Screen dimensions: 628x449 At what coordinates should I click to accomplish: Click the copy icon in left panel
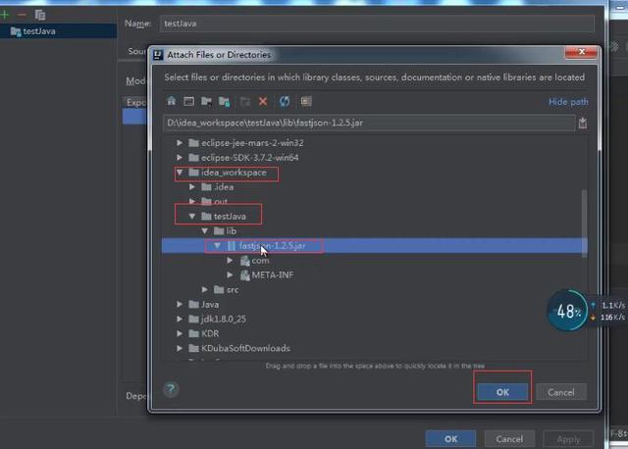point(40,15)
